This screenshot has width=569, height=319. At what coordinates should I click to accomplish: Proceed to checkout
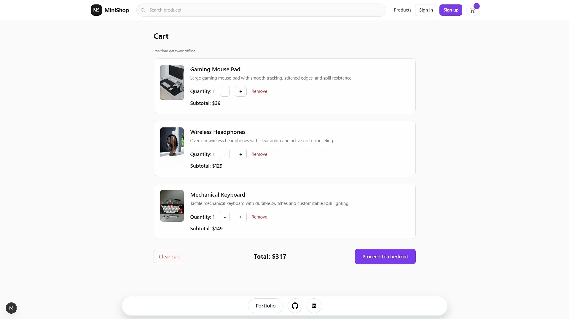[x=385, y=257]
